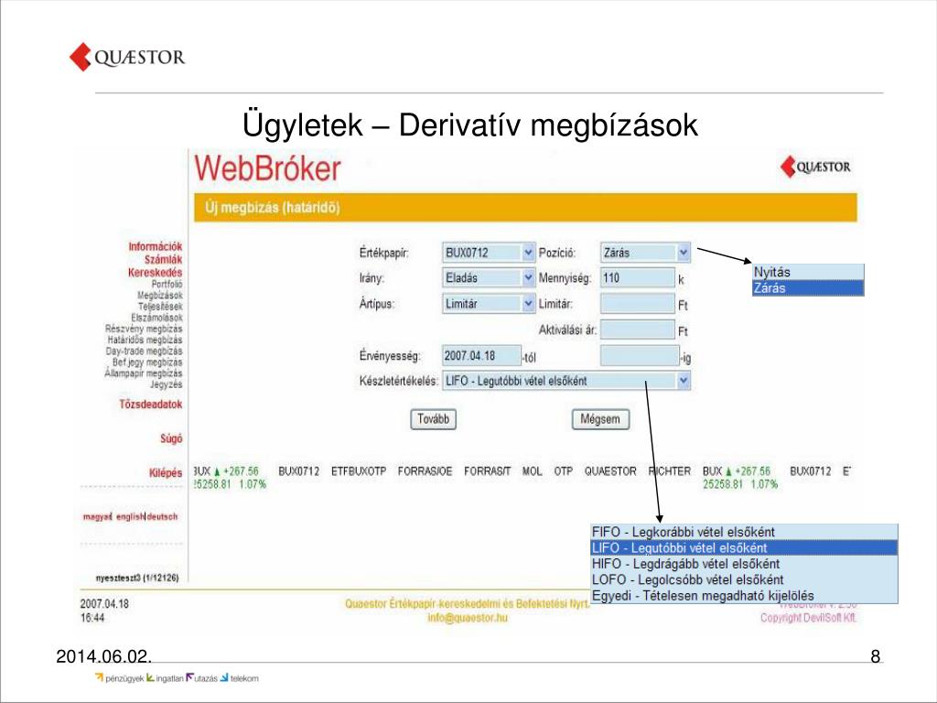Click the Mennyiség field with 110
The image size is (937, 703).
pos(638,278)
